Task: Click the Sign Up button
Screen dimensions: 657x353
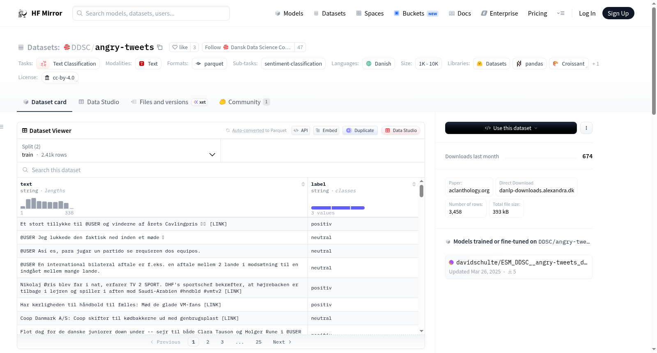Action: coord(618,14)
